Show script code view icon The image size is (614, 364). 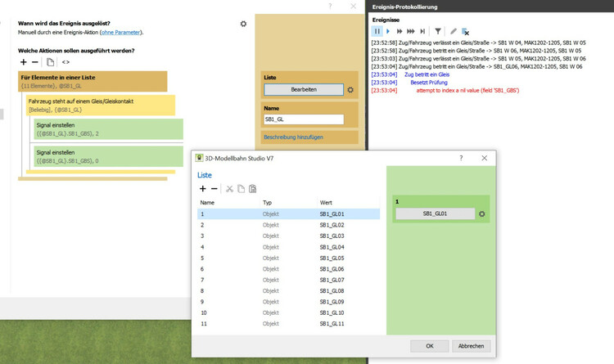point(65,62)
